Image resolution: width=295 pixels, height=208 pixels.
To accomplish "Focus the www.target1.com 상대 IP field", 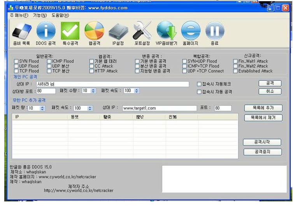I will (160, 108).
